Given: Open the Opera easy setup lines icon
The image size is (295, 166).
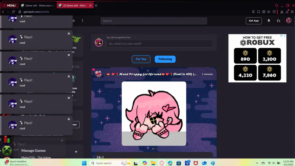Looking at the screenshot, I should tap(292, 12).
